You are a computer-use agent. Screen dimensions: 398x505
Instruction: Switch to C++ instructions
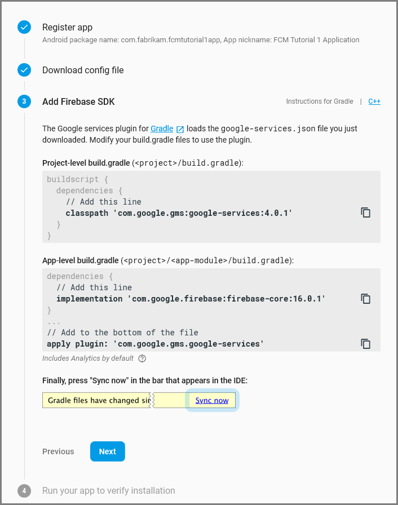374,101
